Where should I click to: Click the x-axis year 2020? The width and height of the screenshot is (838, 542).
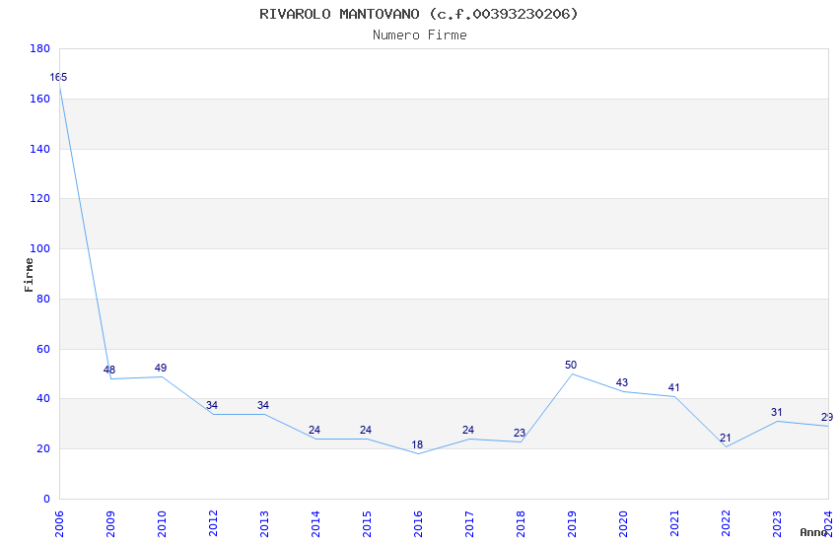(x=624, y=523)
